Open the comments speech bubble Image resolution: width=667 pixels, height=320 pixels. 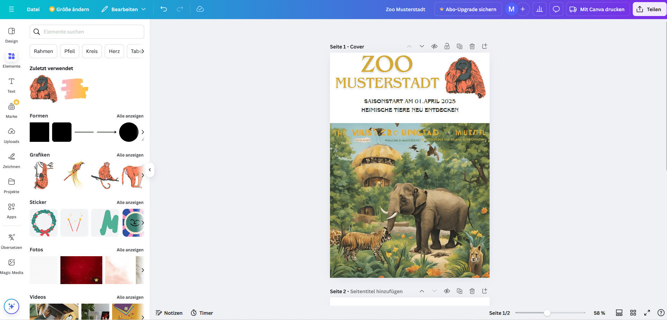[x=556, y=9]
